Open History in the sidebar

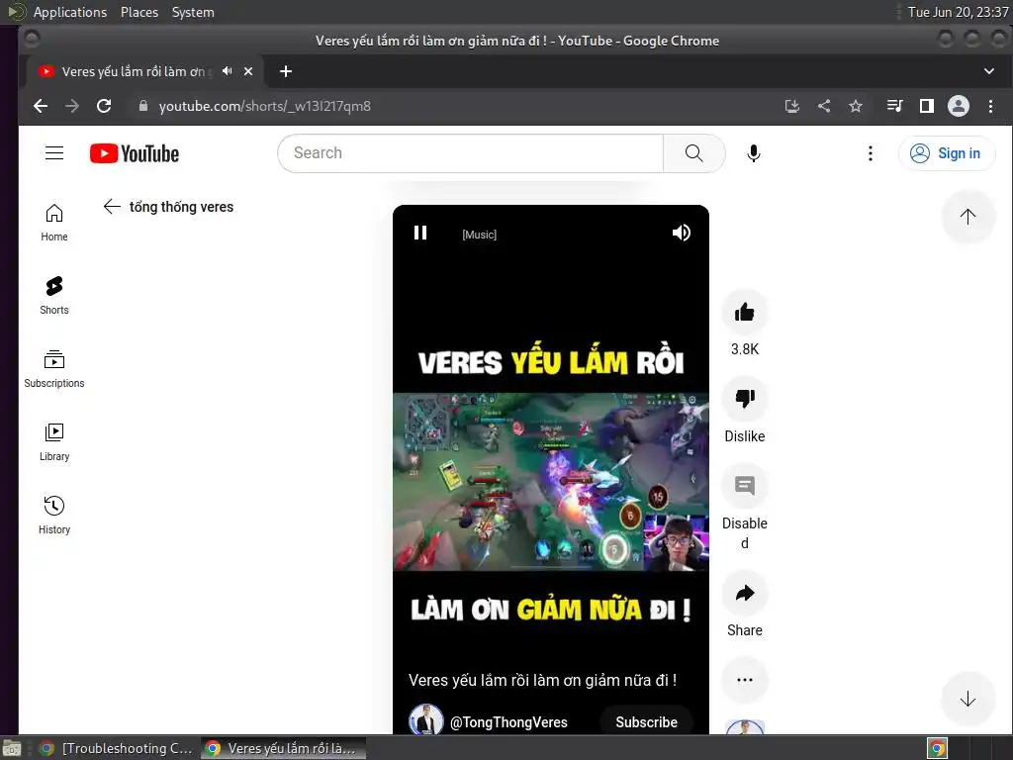click(54, 515)
